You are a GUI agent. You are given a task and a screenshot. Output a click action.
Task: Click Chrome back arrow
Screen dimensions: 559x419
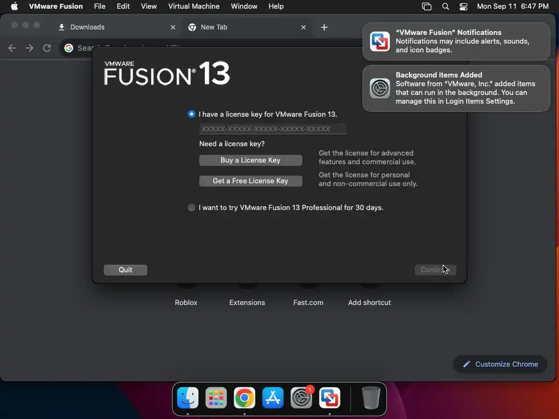coord(12,48)
